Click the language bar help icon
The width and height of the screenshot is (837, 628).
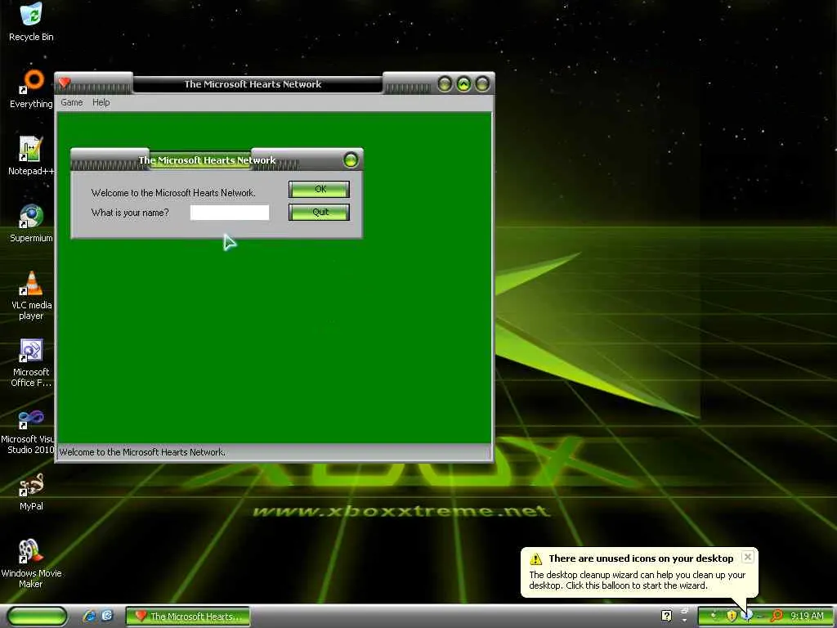(x=666, y=616)
